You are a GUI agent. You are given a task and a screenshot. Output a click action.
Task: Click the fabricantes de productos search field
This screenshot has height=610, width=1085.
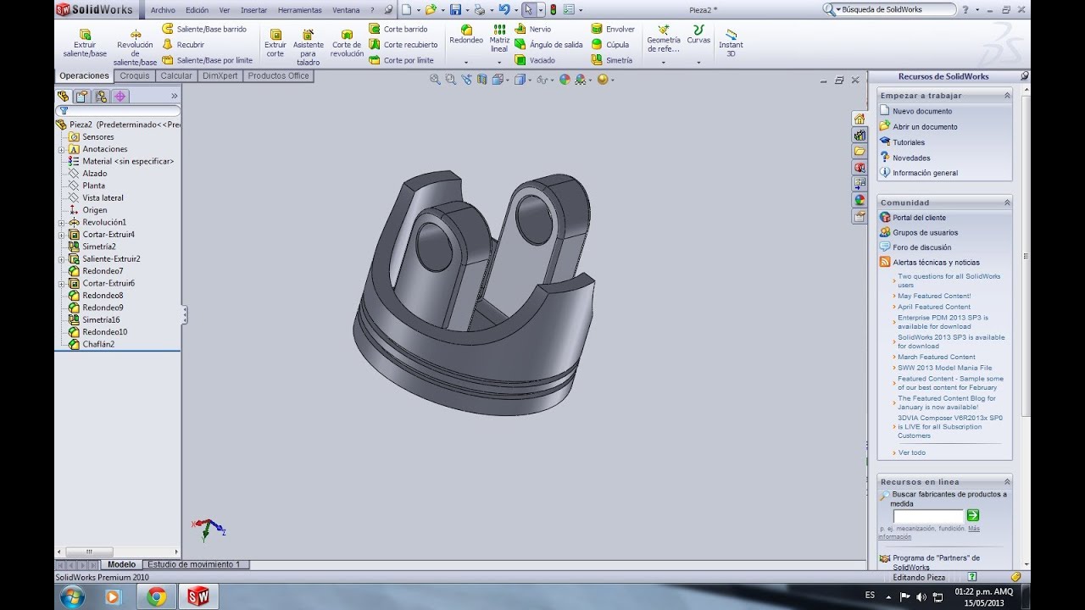(928, 516)
